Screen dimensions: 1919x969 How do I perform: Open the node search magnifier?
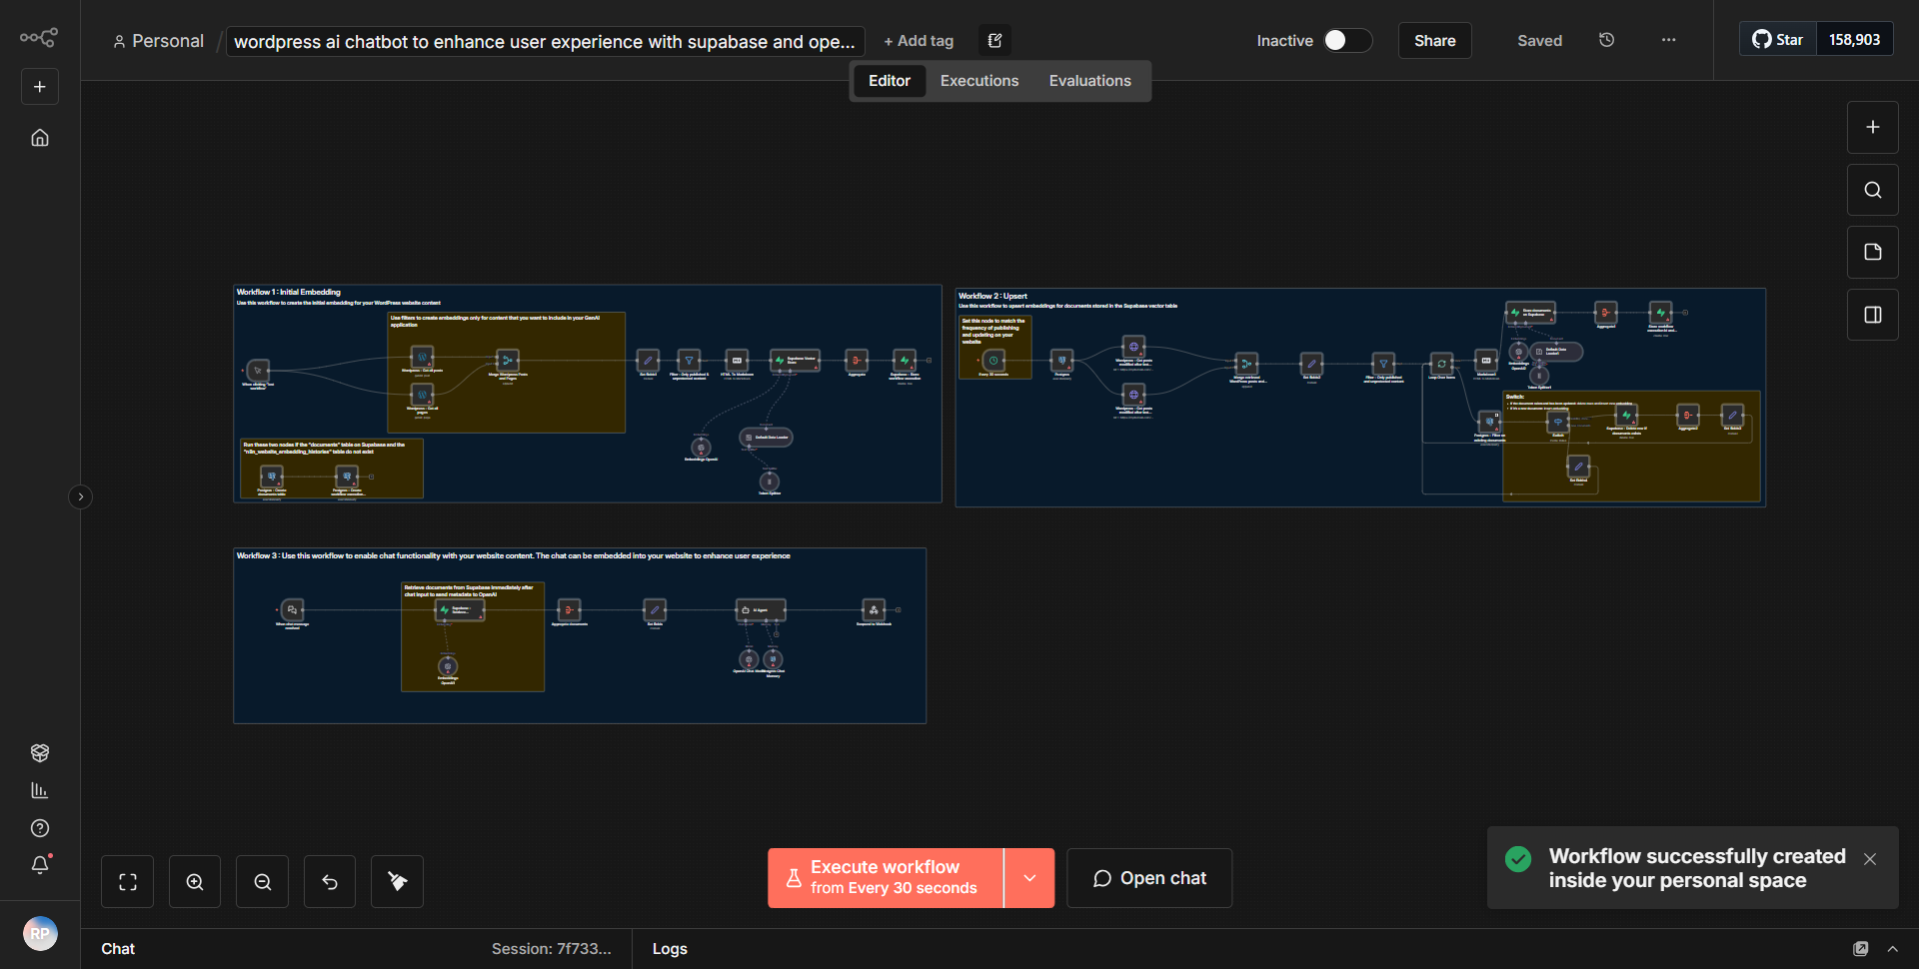1872,190
